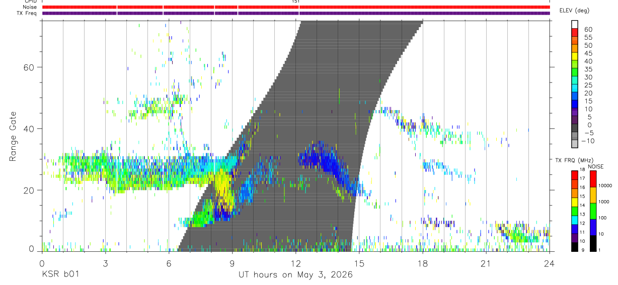Click the x-axis tick label 12
The image size is (618, 285).
tap(296, 263)
